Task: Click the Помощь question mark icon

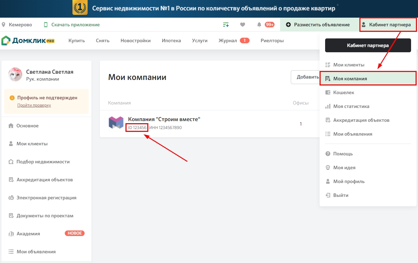Action: (328, 154)
